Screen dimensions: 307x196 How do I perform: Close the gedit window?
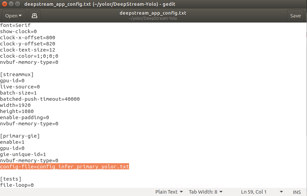coord(4,4)
